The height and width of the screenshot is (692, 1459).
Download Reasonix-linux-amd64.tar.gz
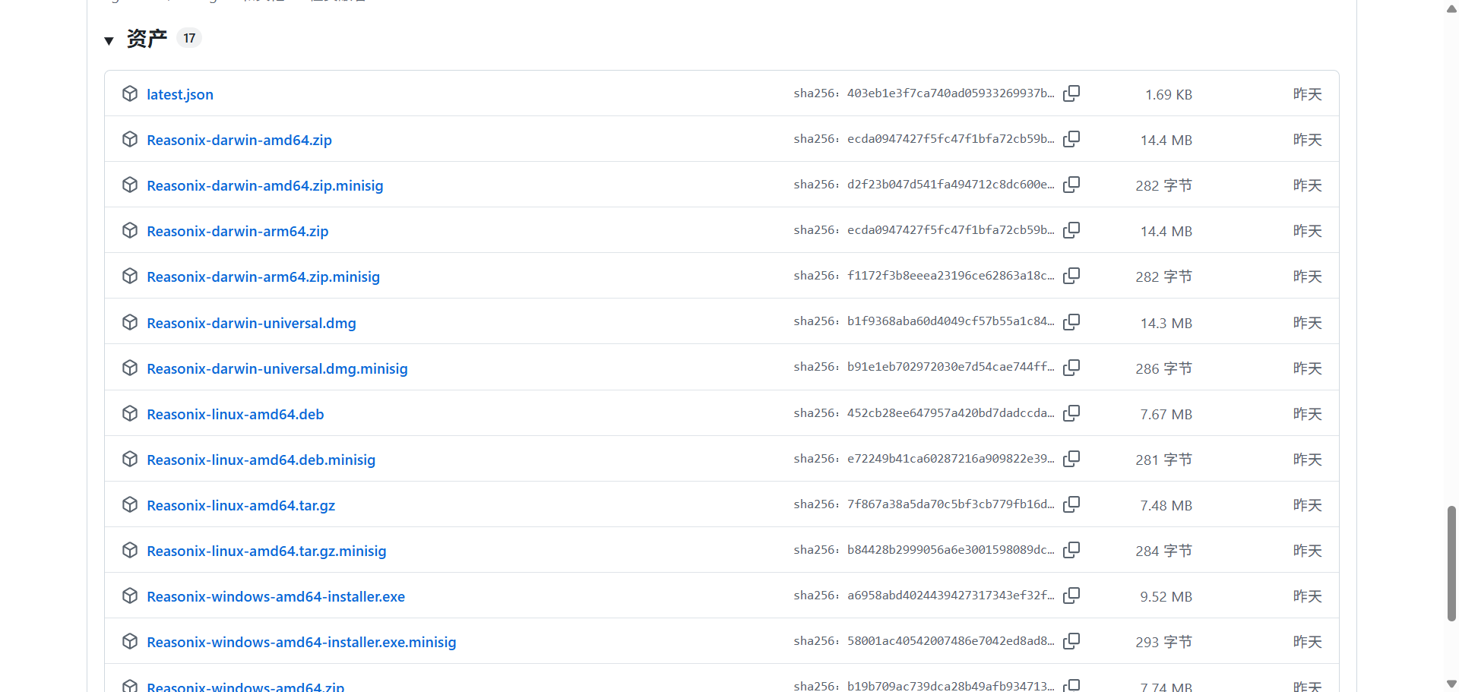tap(241, 505)
